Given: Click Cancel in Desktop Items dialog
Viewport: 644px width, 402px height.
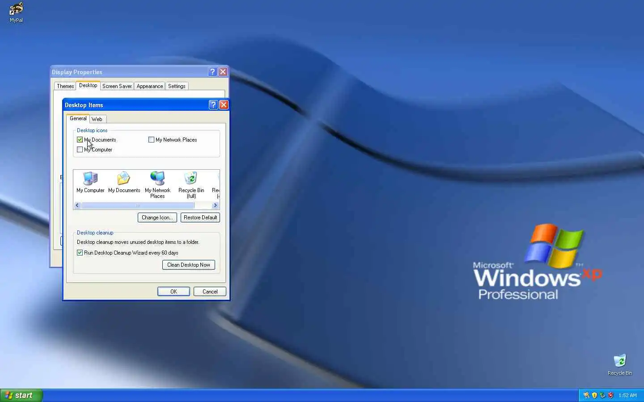Looking at the screenshot, I should click(x=210, y=292).
